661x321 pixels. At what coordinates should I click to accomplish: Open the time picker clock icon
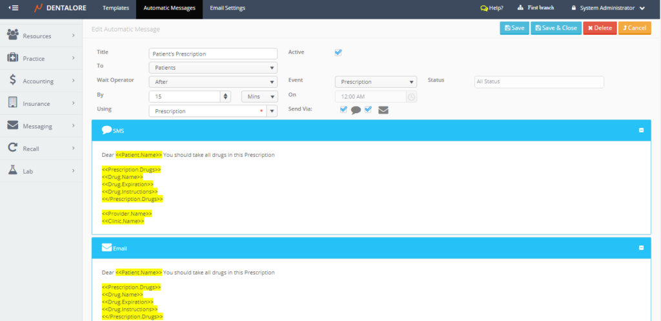[411, 97]
